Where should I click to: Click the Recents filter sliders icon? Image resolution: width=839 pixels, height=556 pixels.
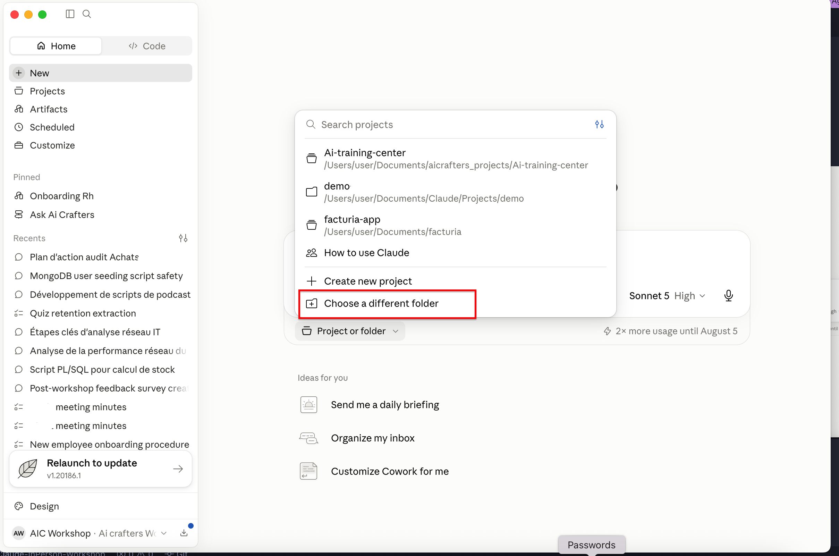click(183, 238)
